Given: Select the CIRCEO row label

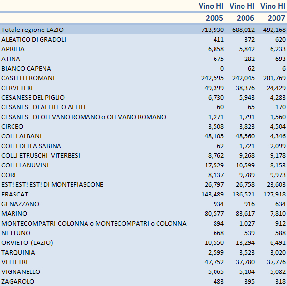Looking at the screenshot, I should point(12,127).
